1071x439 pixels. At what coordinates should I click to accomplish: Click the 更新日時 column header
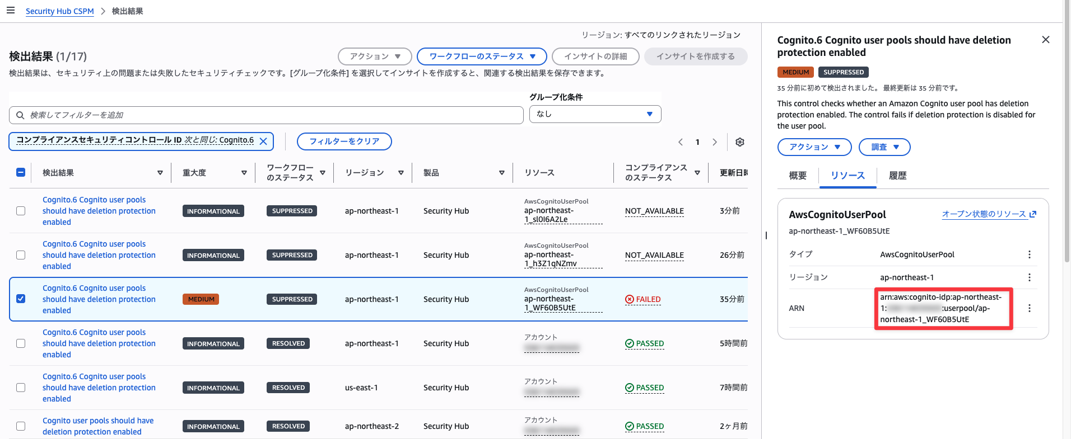733,173
